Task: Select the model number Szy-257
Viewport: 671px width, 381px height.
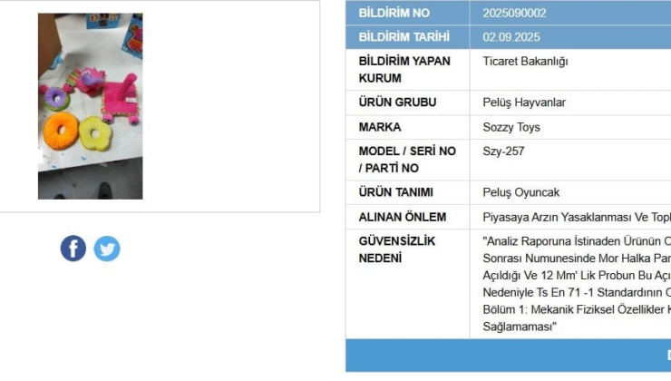Action: tap(503, 151)
